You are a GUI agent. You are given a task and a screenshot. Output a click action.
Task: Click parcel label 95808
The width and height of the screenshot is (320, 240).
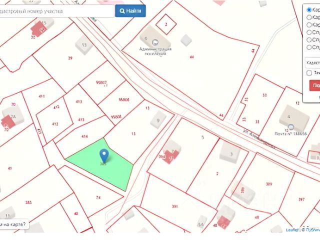116,117
